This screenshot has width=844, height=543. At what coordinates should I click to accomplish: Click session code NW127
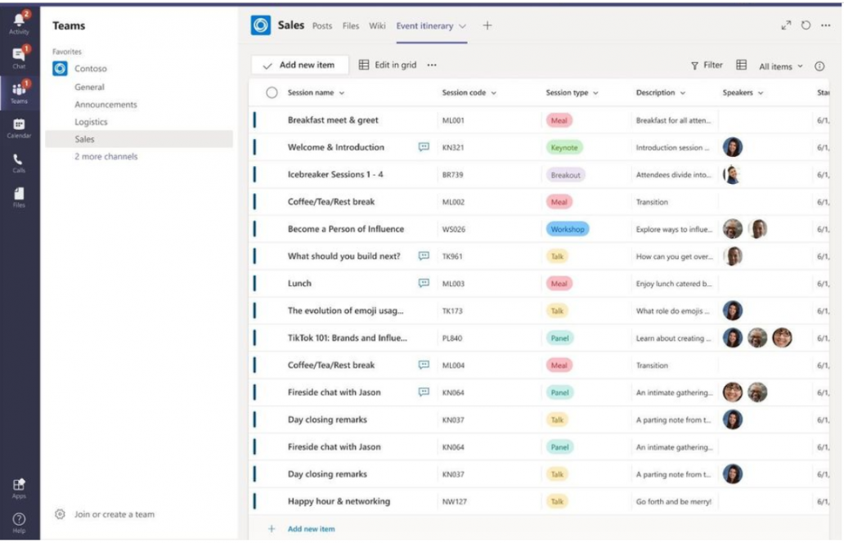[454, 501]
